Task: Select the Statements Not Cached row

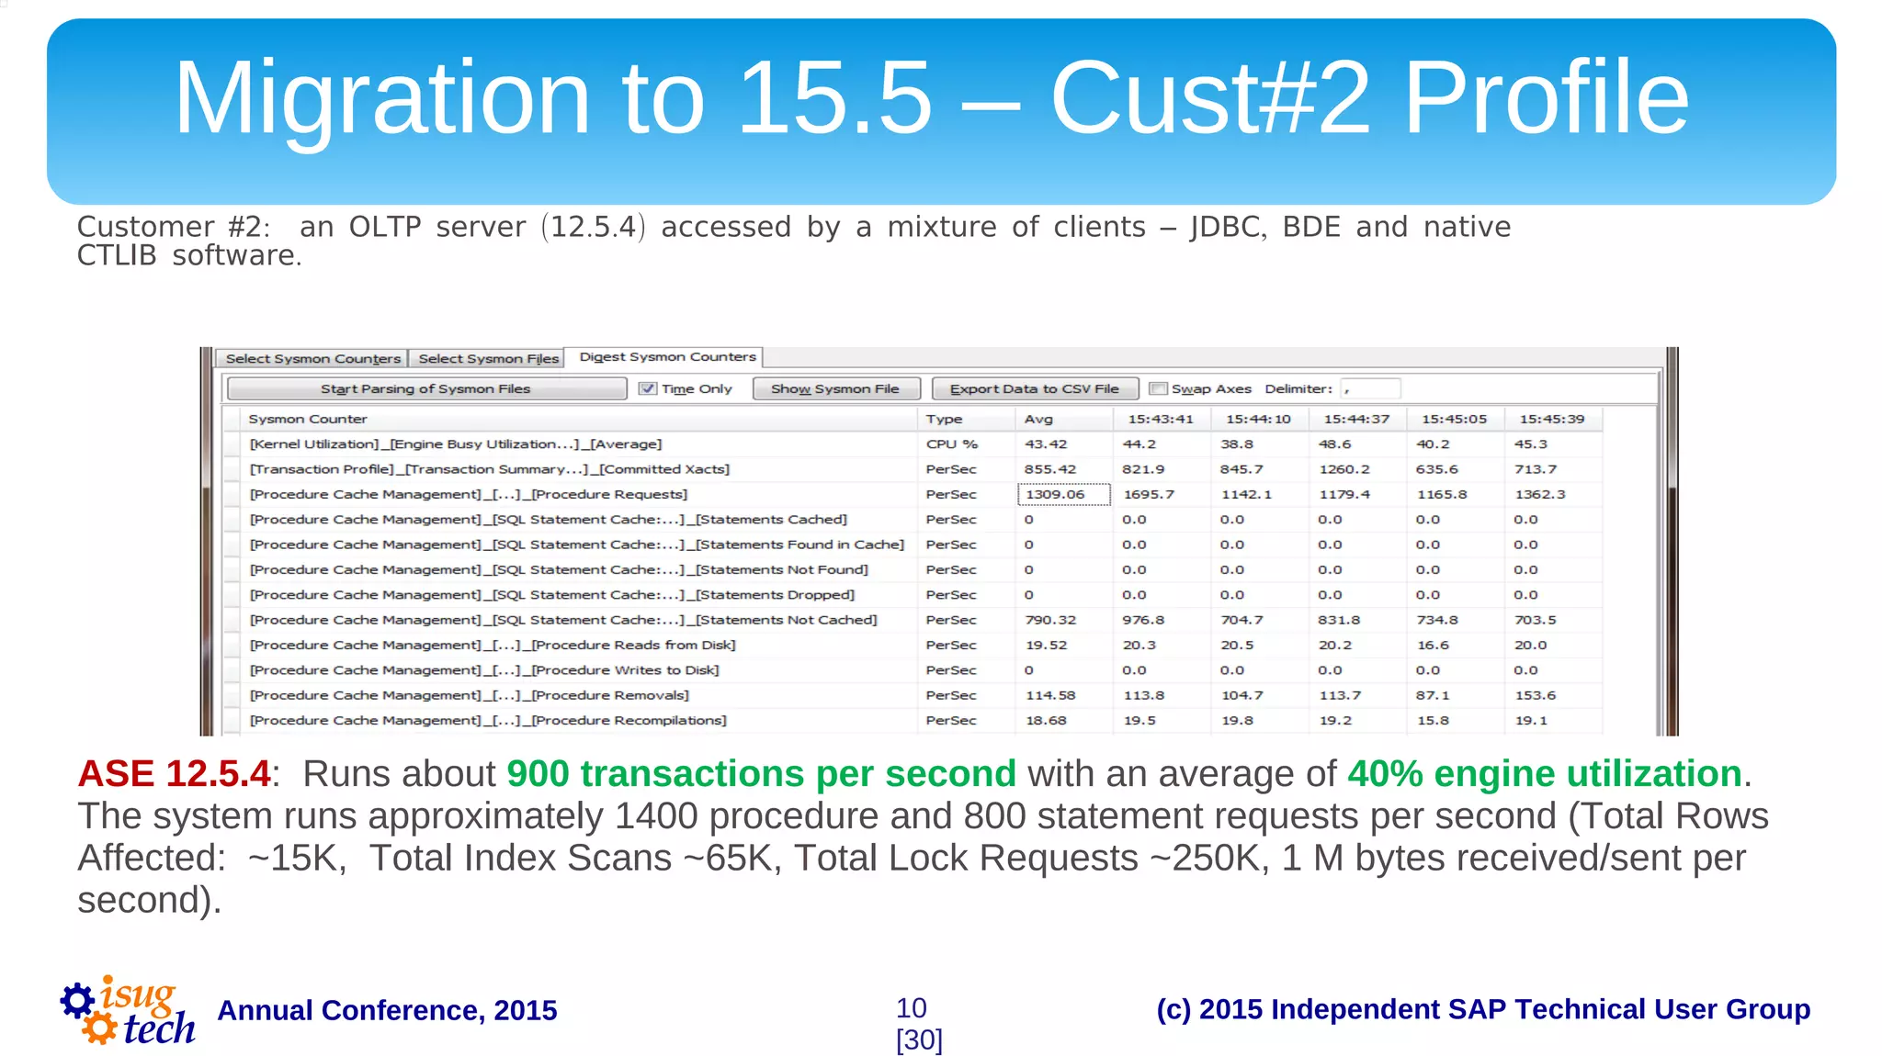Action: 913,620
